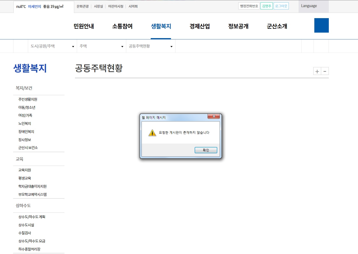Select 수질검사 in the sidebar
The height and width of the screenshot is (254, 358).
point(25,233)
